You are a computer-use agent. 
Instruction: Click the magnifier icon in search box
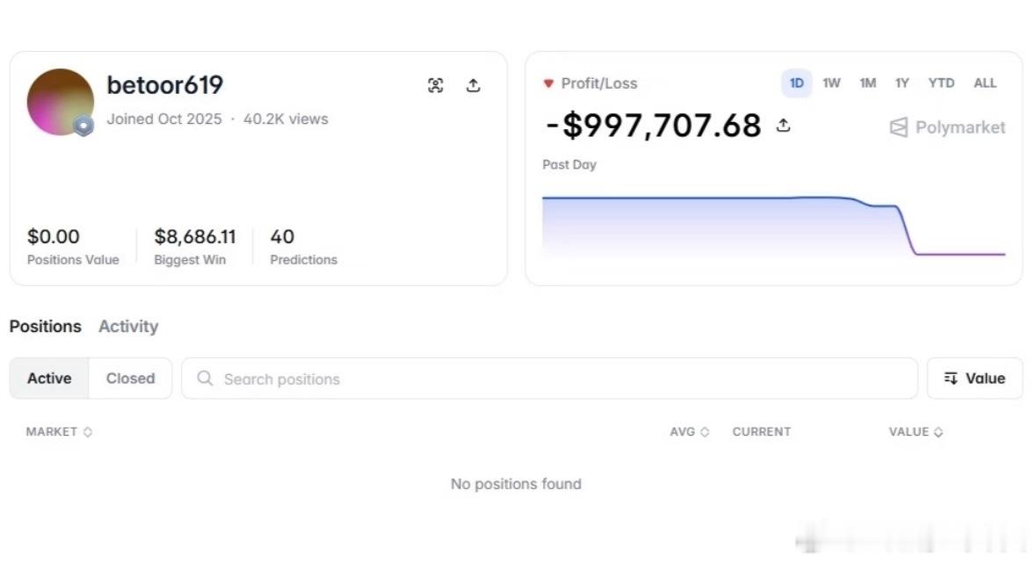(x=205, y=378)
